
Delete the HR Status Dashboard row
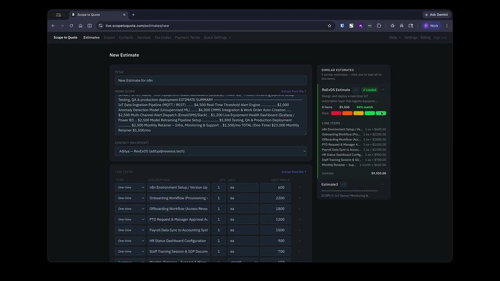300,241
